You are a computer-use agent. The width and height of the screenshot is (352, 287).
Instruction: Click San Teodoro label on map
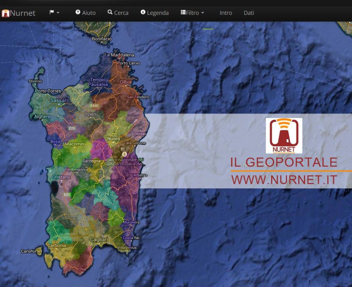point(138,97)
